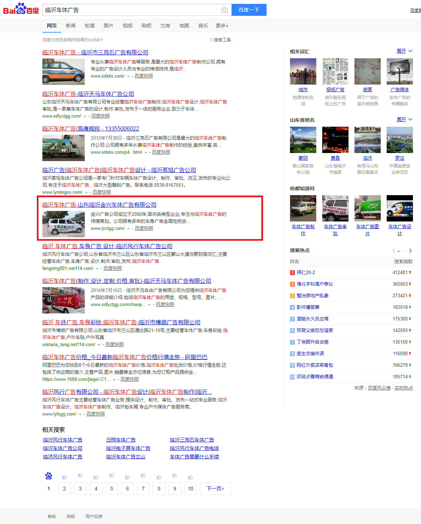This screenshot has height=524, width=421.
Task: Open related search 日照车体广告
Action: click(x=120, y=439)
